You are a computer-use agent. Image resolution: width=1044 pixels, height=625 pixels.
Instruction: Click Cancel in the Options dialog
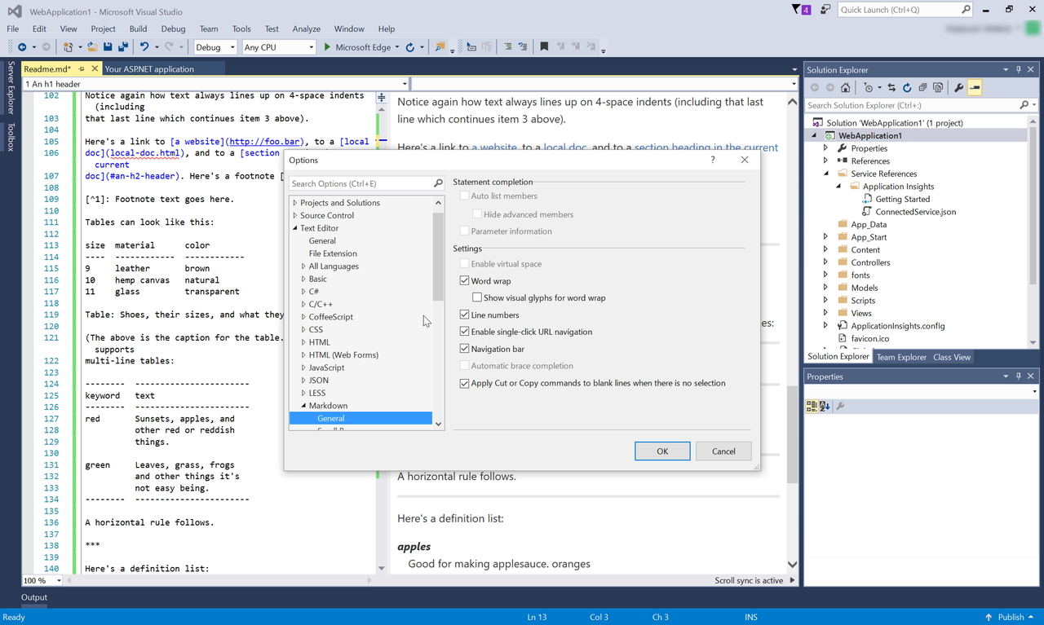click(x=723, y=451)
